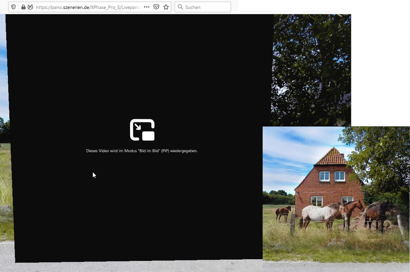Screen dimensions: 410x272
Task: Bookmark this page with the star
Action: pos(166,7)
